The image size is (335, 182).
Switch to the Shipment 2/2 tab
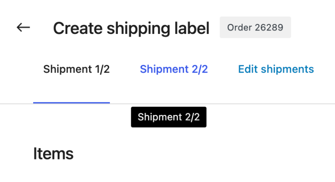pyautogui.click(x=174, y=69)
